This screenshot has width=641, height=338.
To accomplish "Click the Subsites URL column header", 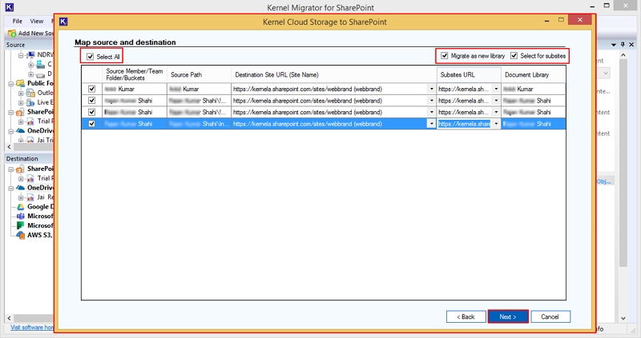I will (x=469, y=74).
